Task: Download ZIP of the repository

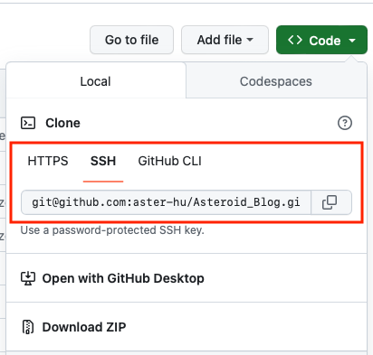Action: coord(73,327)
